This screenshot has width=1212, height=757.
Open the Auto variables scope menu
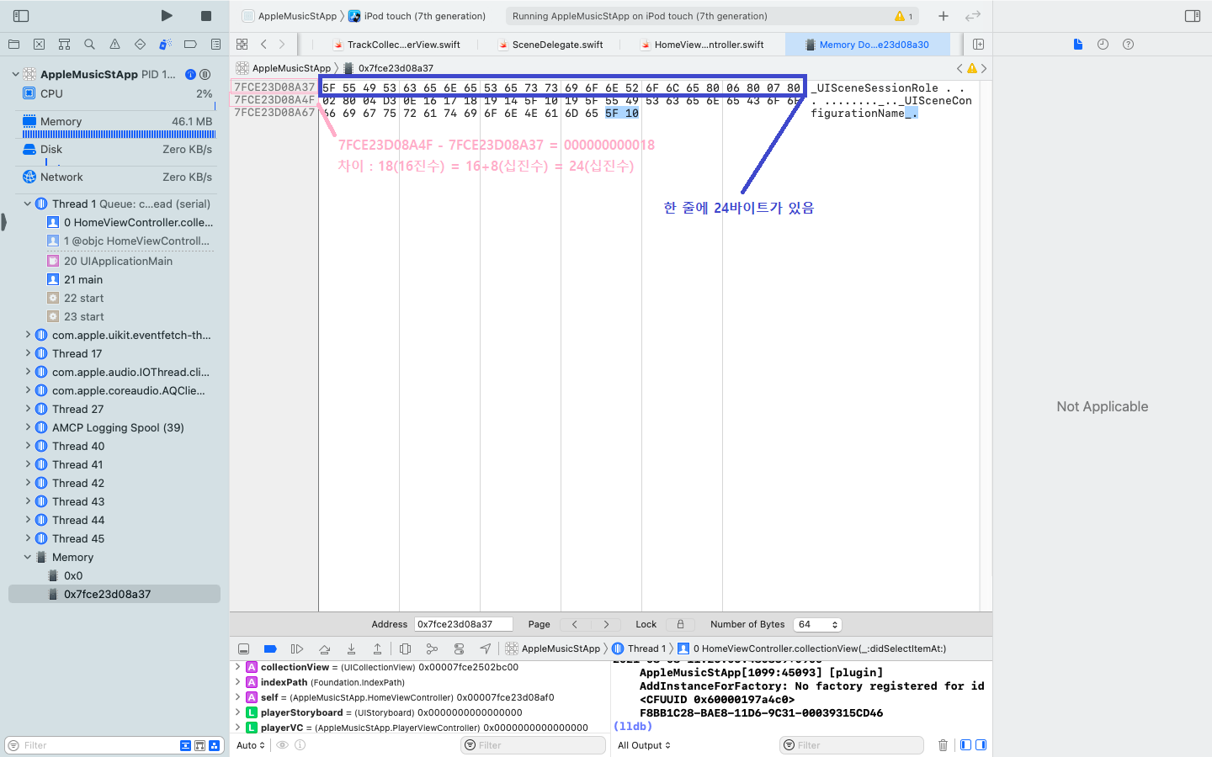[251, 745]
